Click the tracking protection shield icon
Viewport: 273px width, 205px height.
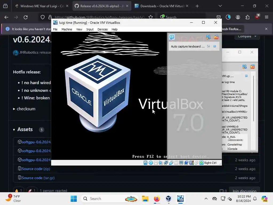coord(43,17)
